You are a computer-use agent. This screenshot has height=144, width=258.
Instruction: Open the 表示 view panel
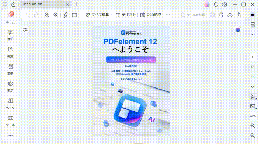(x=10, y=87)
